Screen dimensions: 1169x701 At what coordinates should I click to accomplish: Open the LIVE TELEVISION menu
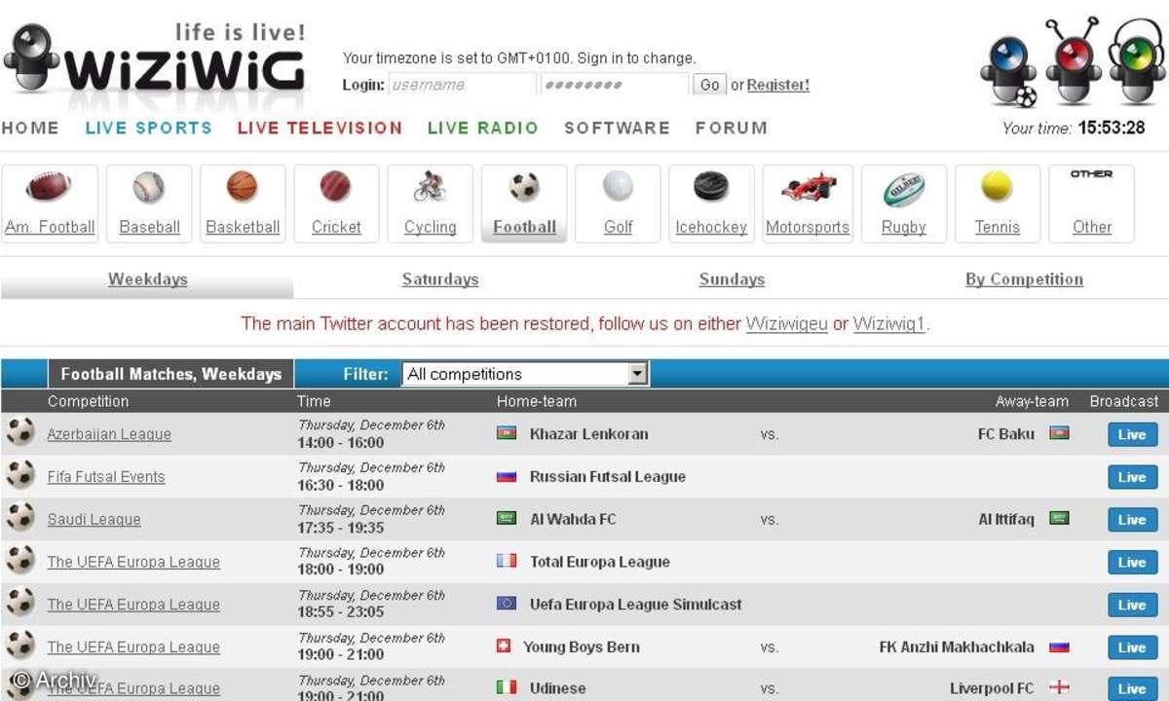click(320, 128)
